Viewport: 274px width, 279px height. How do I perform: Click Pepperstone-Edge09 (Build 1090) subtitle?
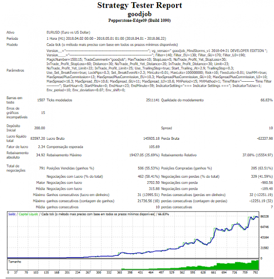pyautogui.click(x=139, y=21)
